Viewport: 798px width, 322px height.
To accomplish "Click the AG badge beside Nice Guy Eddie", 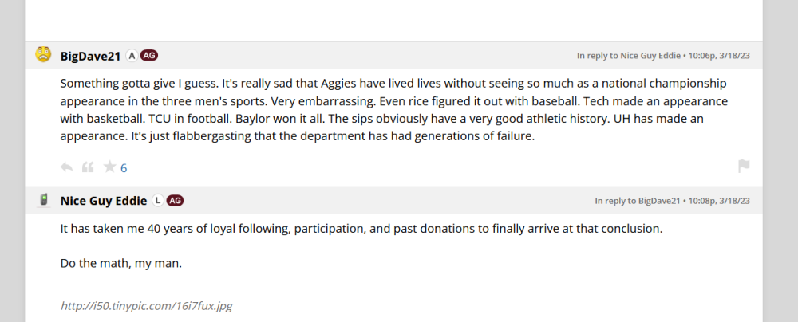I will click(176, 201).
